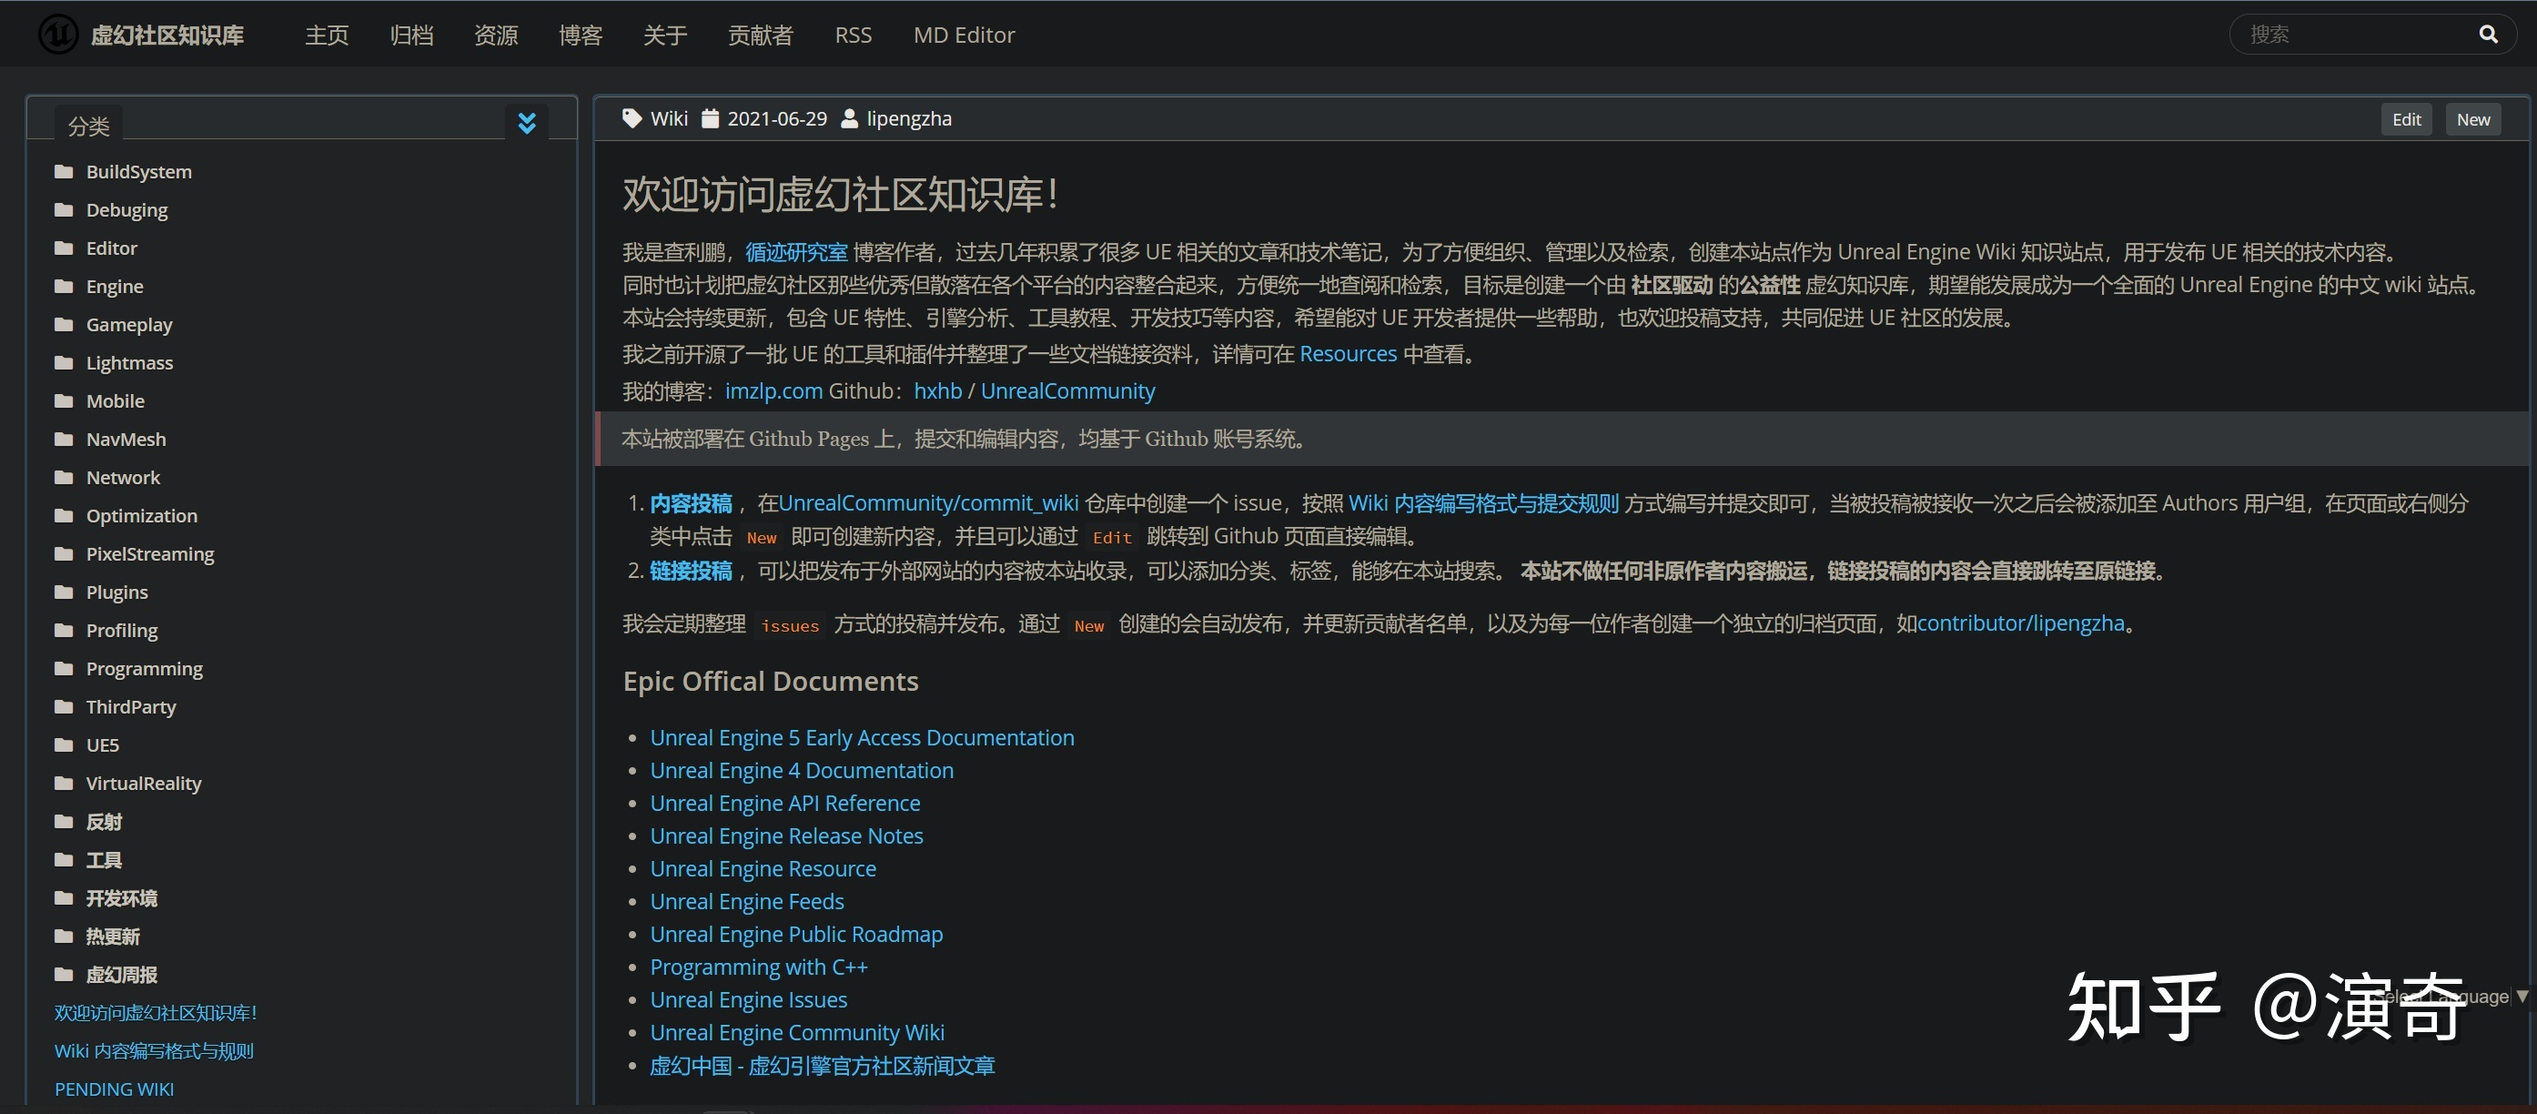
Task: Click the ThirdParty folder icon
Action: click(x=64, y=706)
